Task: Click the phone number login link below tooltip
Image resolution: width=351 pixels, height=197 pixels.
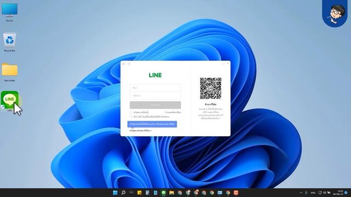Action: (140, 131)
